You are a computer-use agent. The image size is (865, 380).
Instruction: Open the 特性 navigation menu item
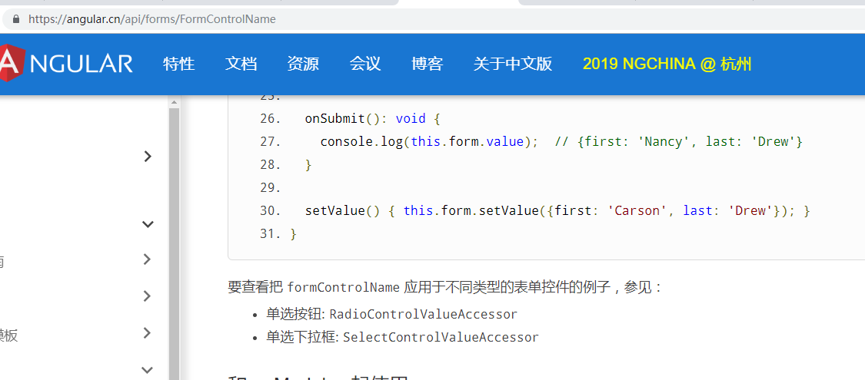click(x=178, y=64)
